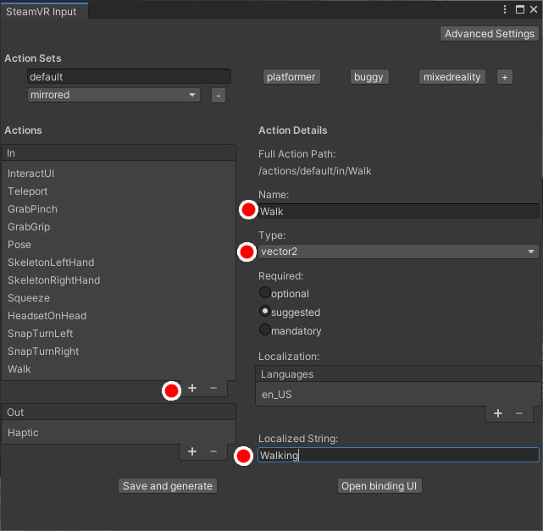Image resolution: width=543 pixels, height=531 pixels.
Task: Add a new In action with plus
Action: [x=192, y=388]
